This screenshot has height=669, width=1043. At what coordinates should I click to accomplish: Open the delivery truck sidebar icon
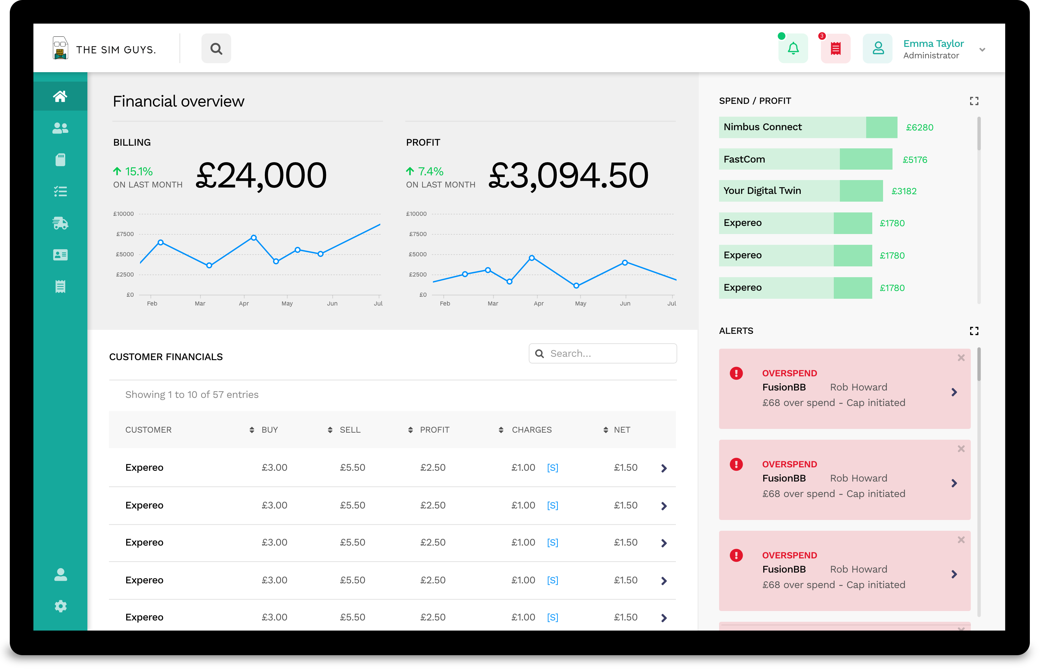60,223
